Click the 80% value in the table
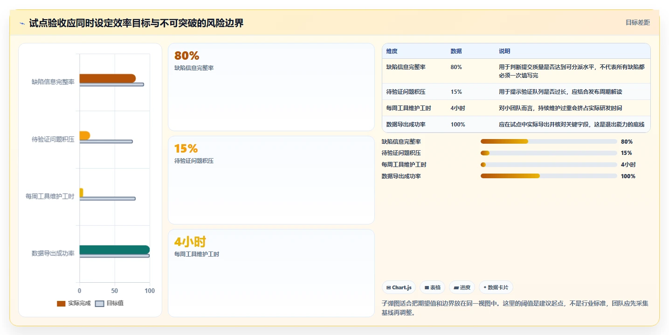 point(456,67)
